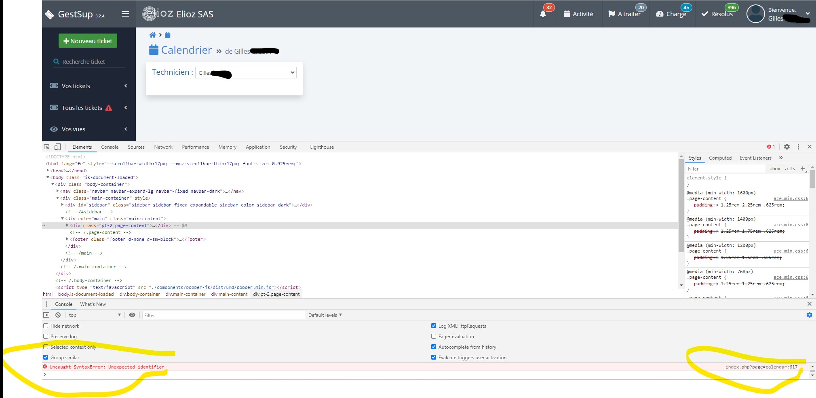Expand the pt-2 page-content div node
This screenshot has height=398, width=816.
click(x=67, y=225)
